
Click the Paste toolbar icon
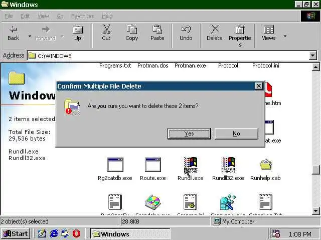(x=157, y=29)
